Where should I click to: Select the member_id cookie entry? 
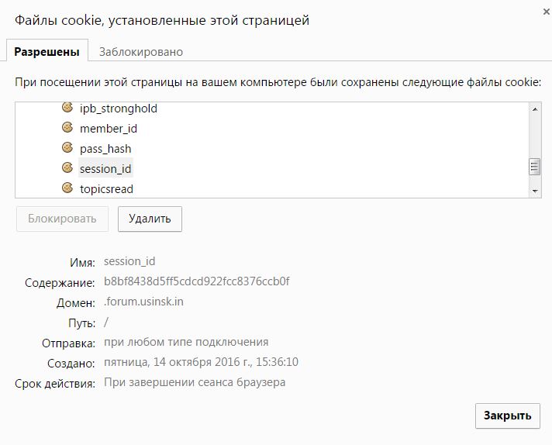pos(109,129)
